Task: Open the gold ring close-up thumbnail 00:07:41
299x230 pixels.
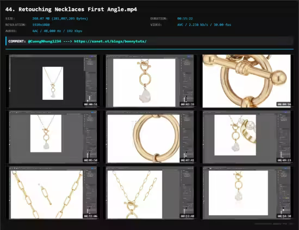Action: [x=150, y=137]
